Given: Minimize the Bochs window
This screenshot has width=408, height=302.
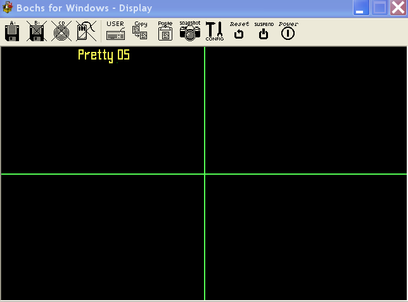Looking at the screenshot, I should pos(361,8).
